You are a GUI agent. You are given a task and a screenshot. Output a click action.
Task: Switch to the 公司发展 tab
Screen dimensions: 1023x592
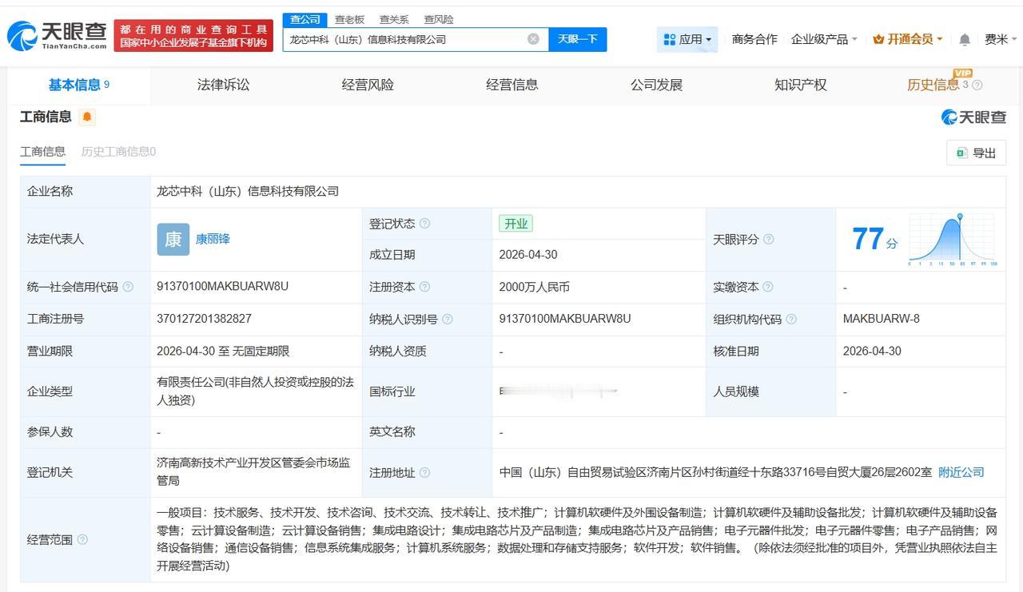coord(656,85)
